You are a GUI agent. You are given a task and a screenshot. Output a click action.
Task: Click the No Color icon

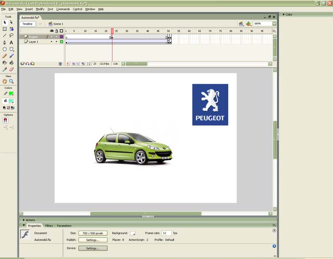tap(9, 108)
